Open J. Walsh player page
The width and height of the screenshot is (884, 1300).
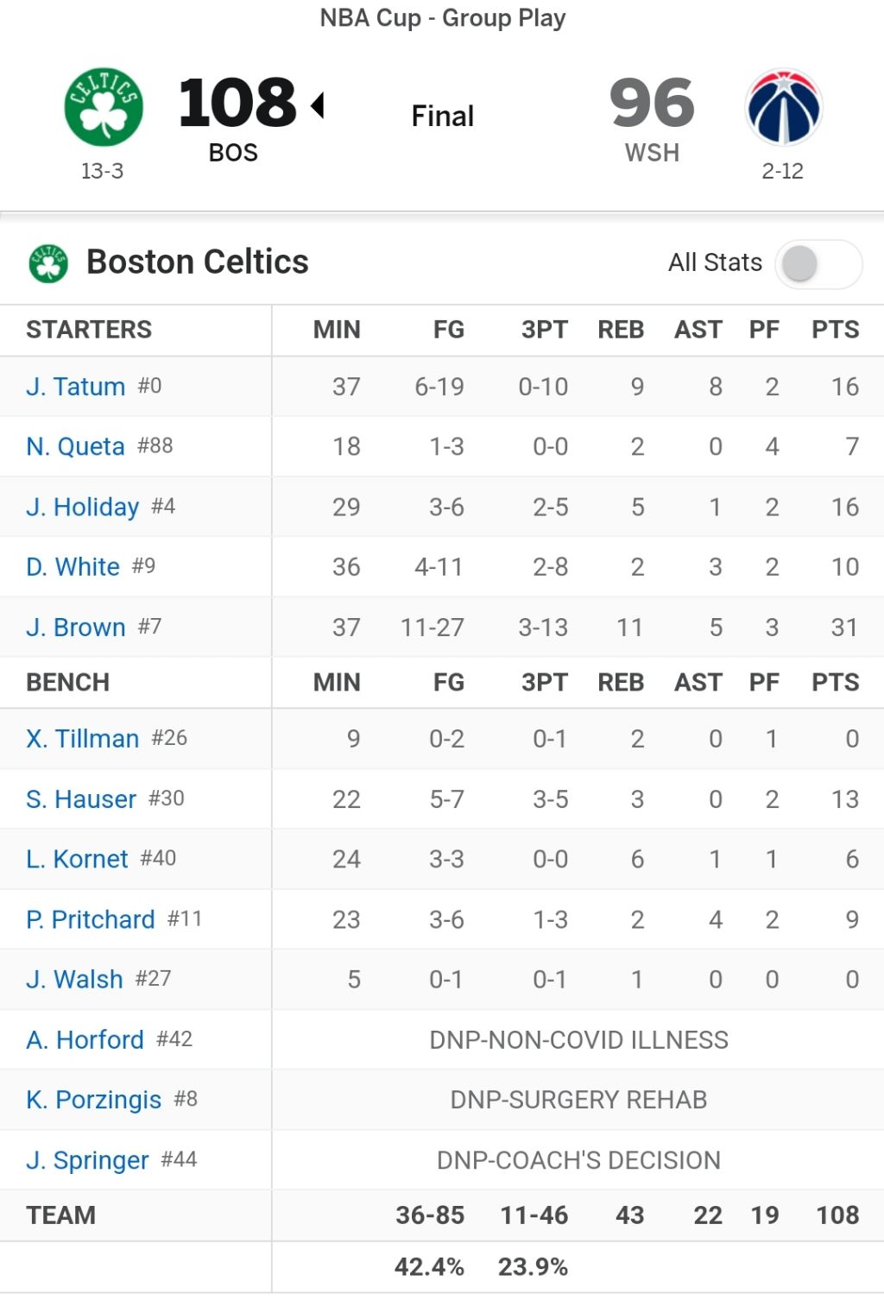click(x=74, y=979)
